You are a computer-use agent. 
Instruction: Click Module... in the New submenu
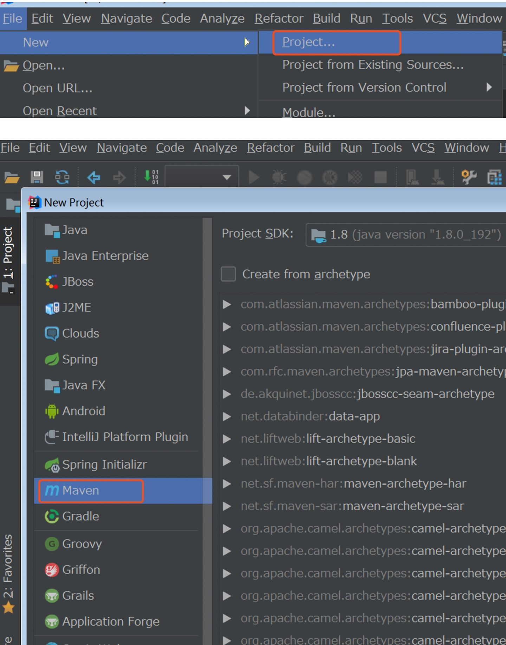point(380,112)
